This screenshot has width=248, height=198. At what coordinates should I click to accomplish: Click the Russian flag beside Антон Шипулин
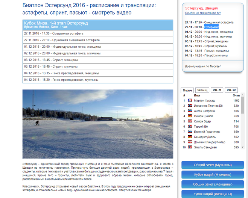click(190, 111)
